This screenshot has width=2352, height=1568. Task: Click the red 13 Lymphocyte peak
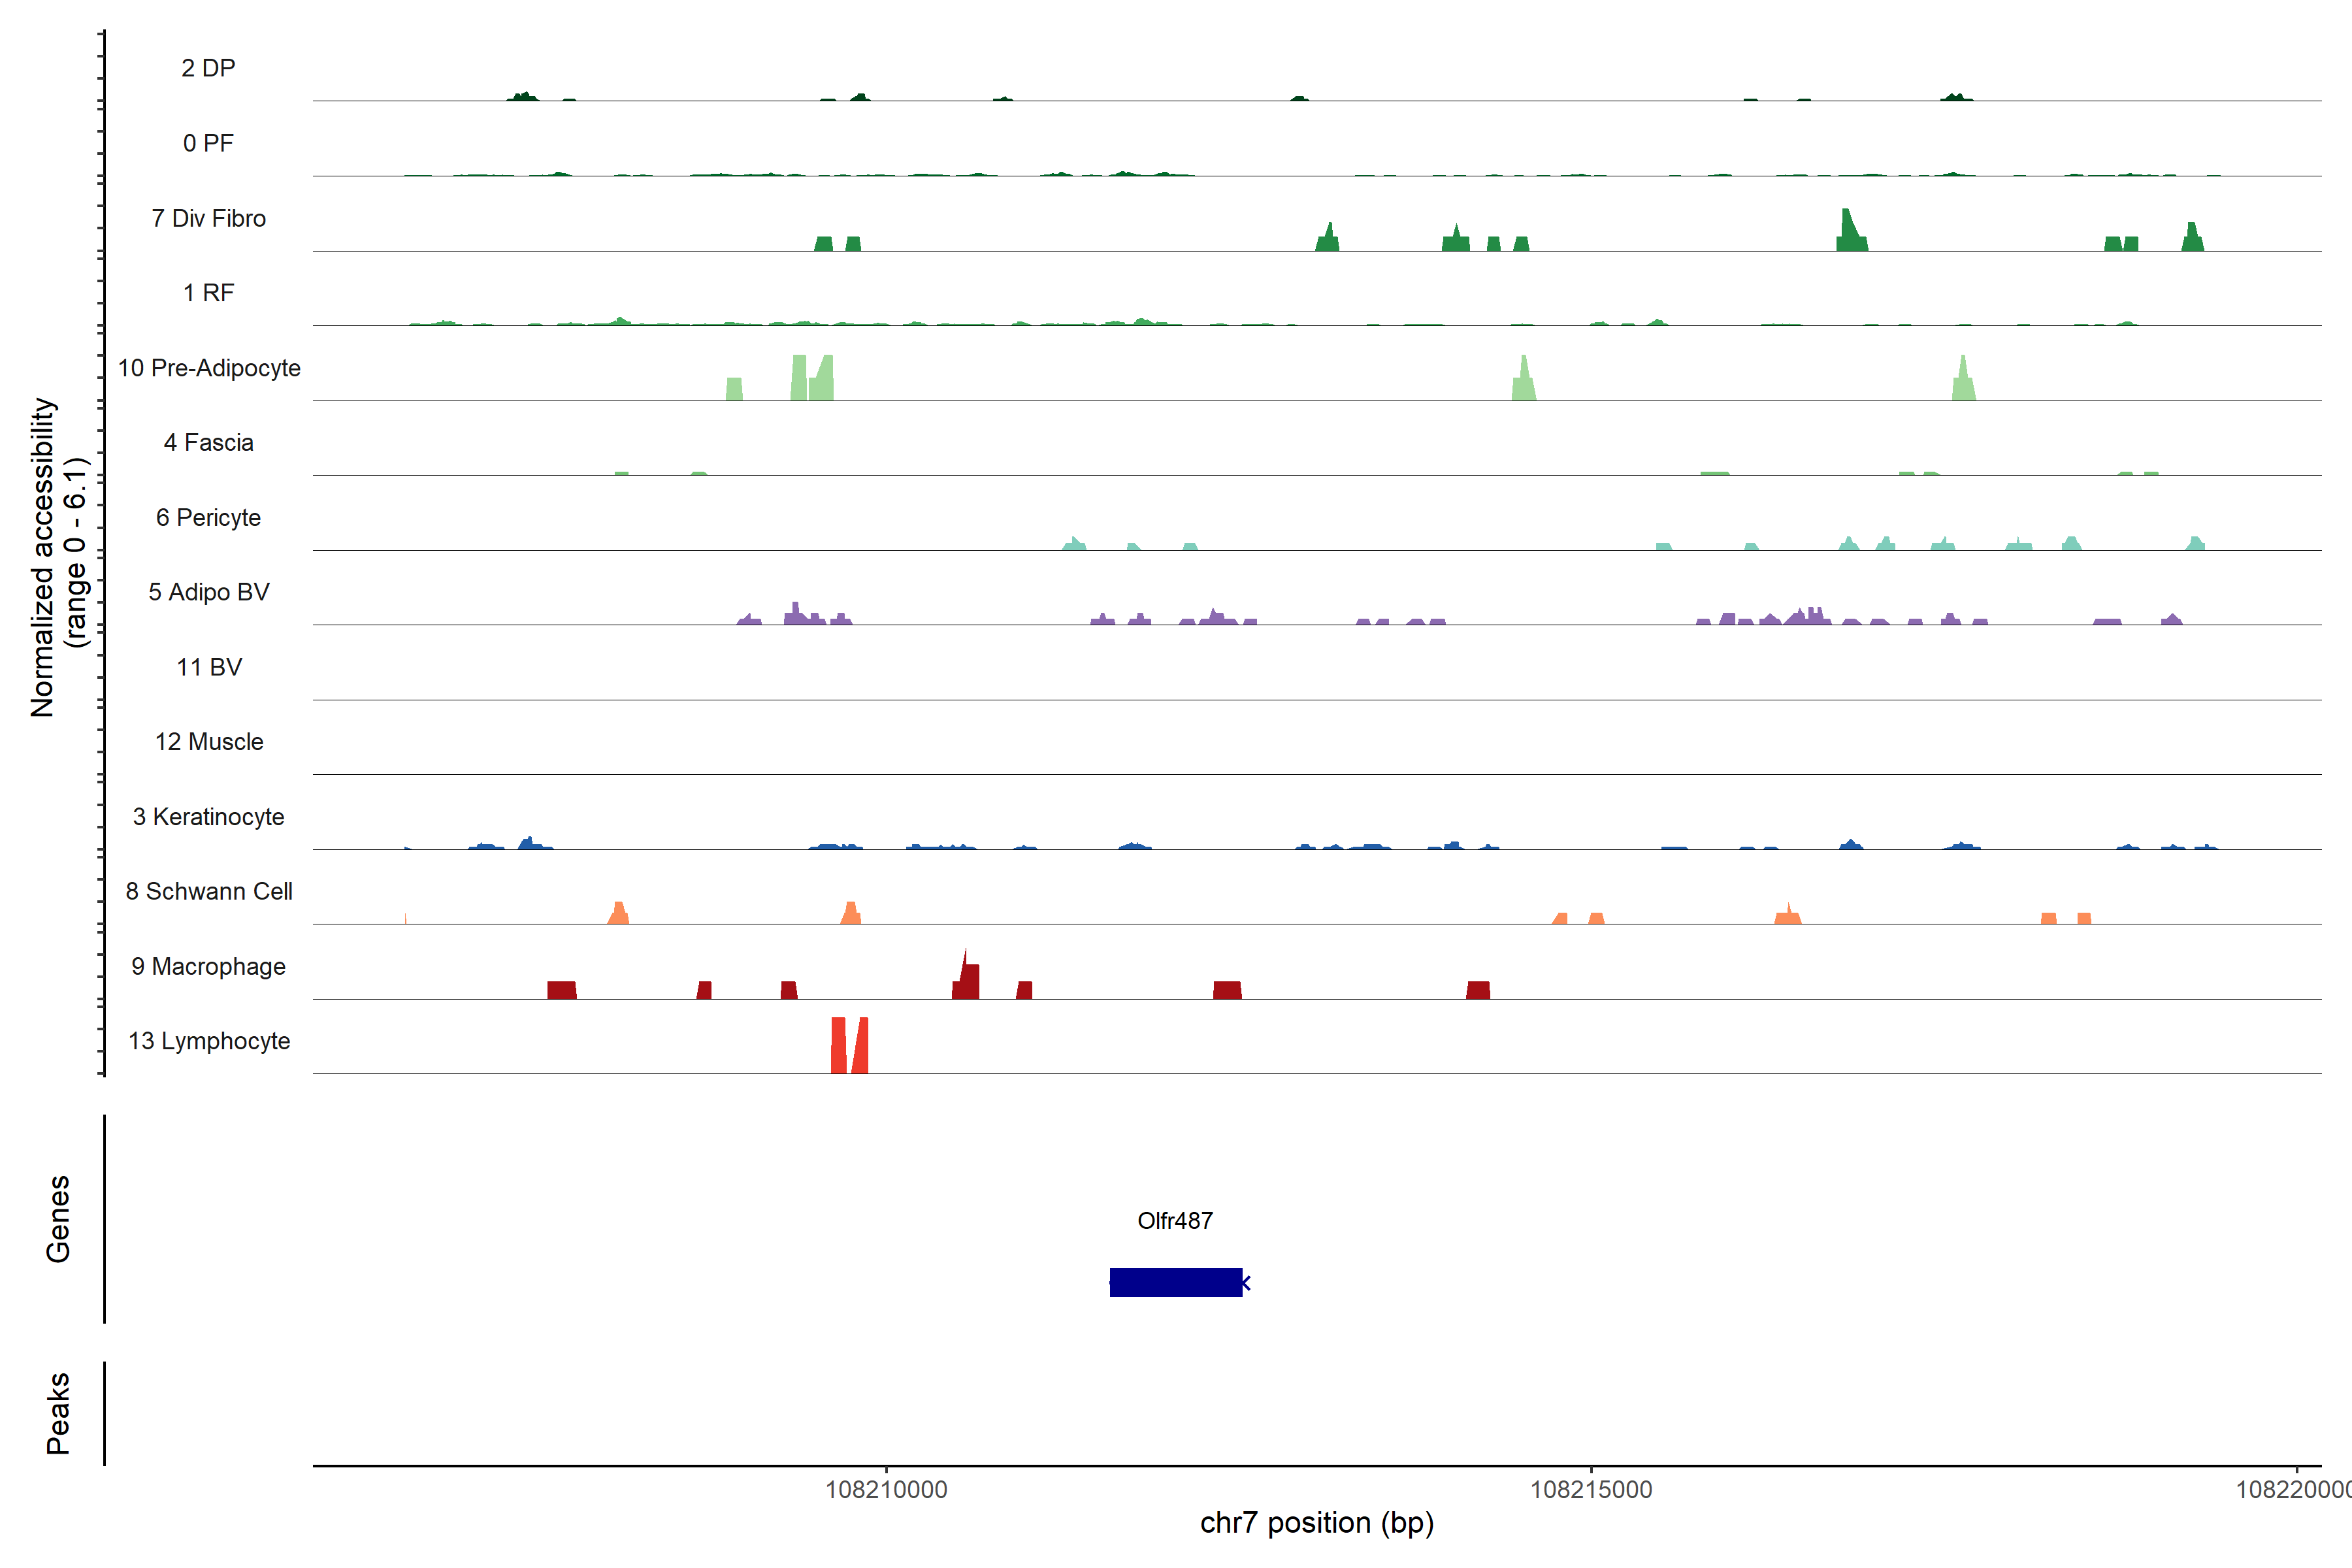point(838,1046)
